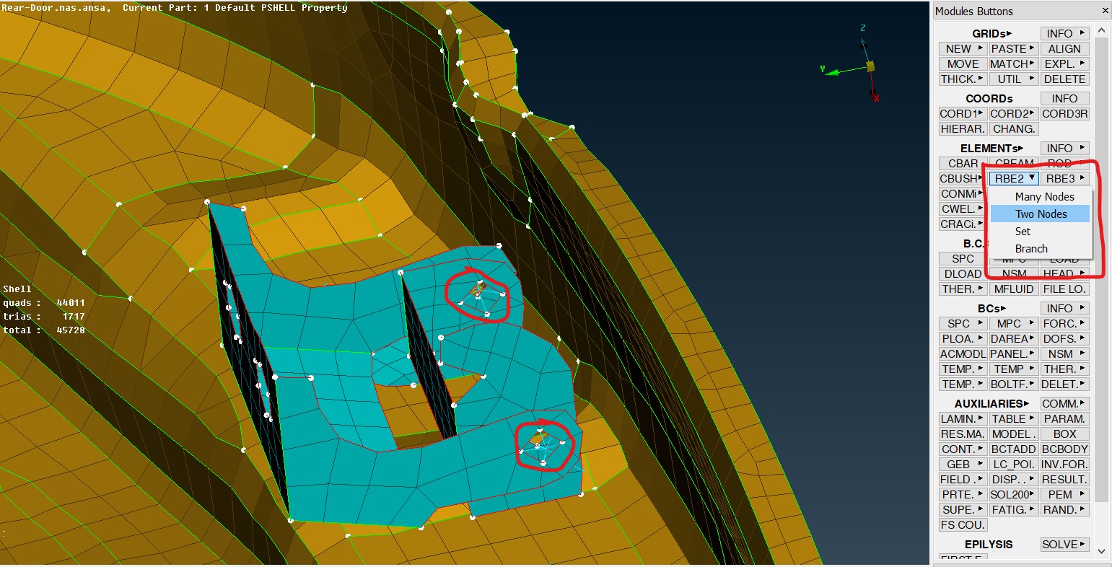Expand the GRIDs section header arrow
This screenshot has width=1112, height=567.
(1010, 34)
